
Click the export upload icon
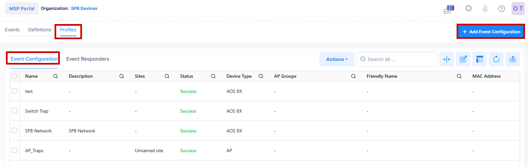click(513, 59)
